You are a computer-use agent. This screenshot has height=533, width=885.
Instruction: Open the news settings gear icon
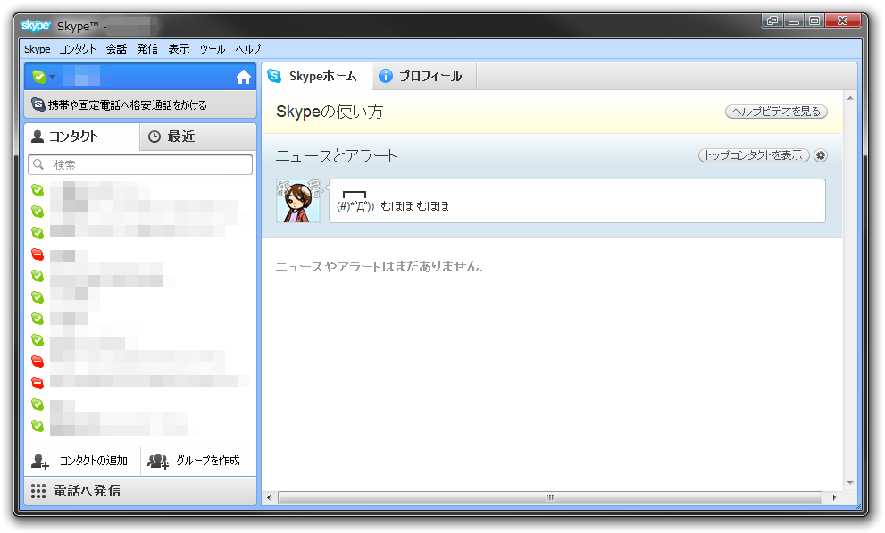pos(821,155)
